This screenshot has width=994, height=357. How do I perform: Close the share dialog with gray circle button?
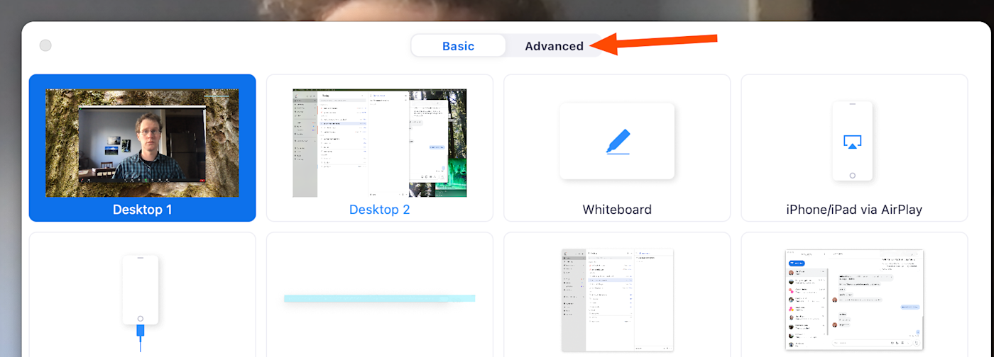pos(45,45)
